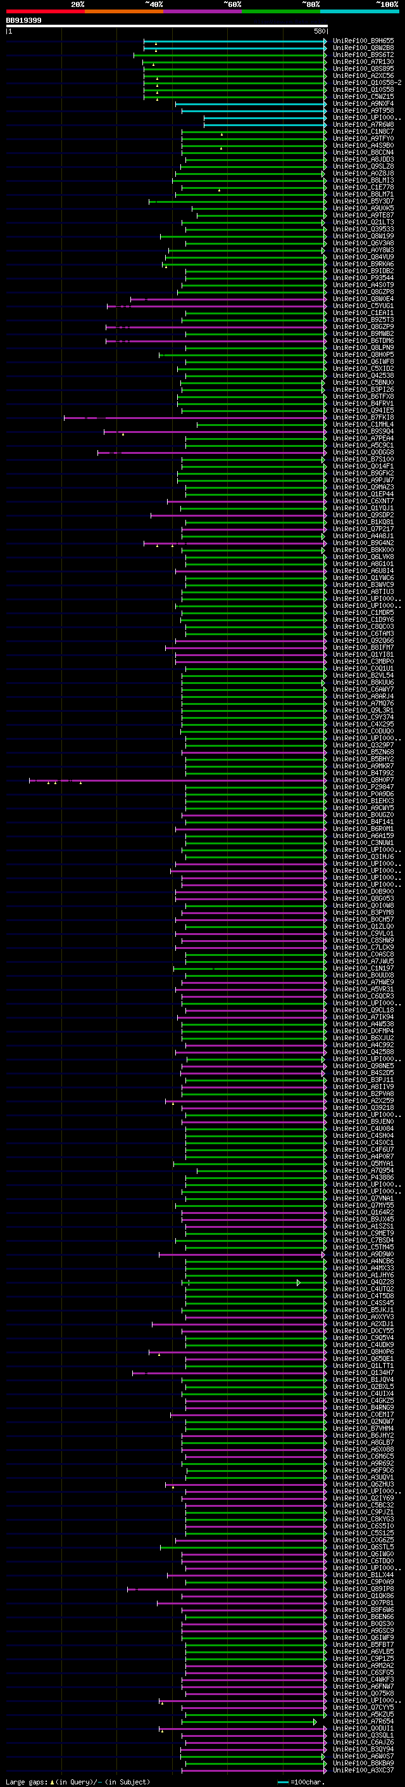Select last hit label UniRef100_A3XC37
The width and height of the screenshot is (405, 1787).
363,1770
